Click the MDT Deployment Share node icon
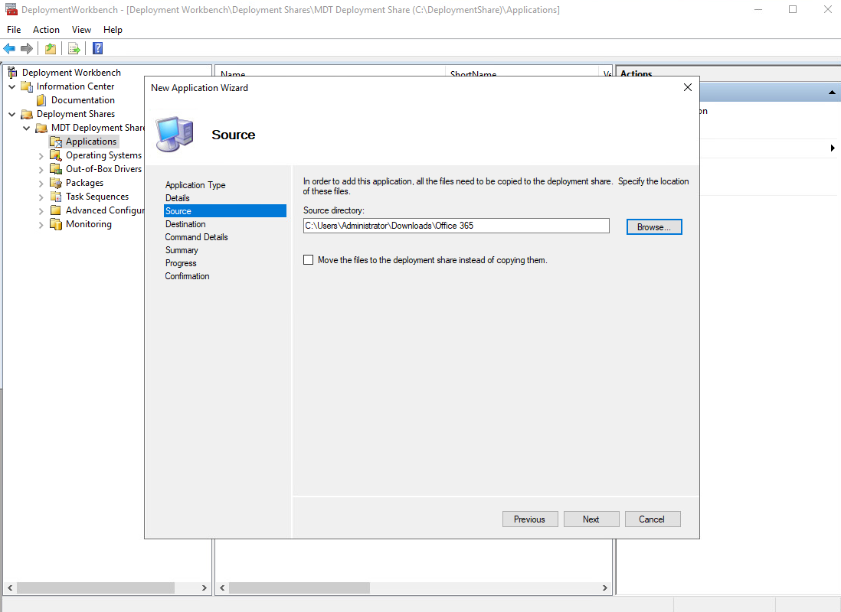The width and height of the screenshot is (841, 612). pos(41,128)
